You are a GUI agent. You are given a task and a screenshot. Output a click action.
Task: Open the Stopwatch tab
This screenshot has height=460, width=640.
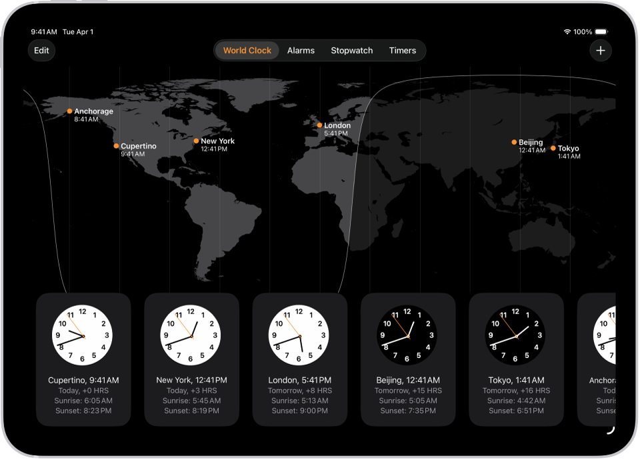[351, 50]
